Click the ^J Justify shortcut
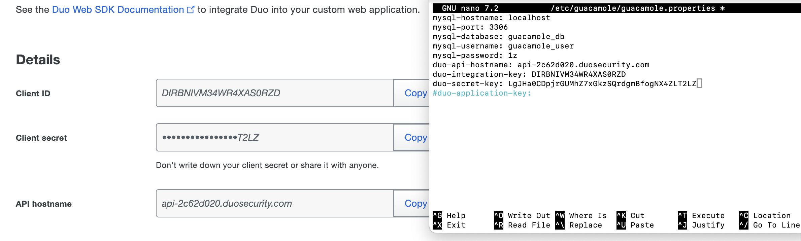The width and height of the screenshot is (801, 241). point(701,225)
